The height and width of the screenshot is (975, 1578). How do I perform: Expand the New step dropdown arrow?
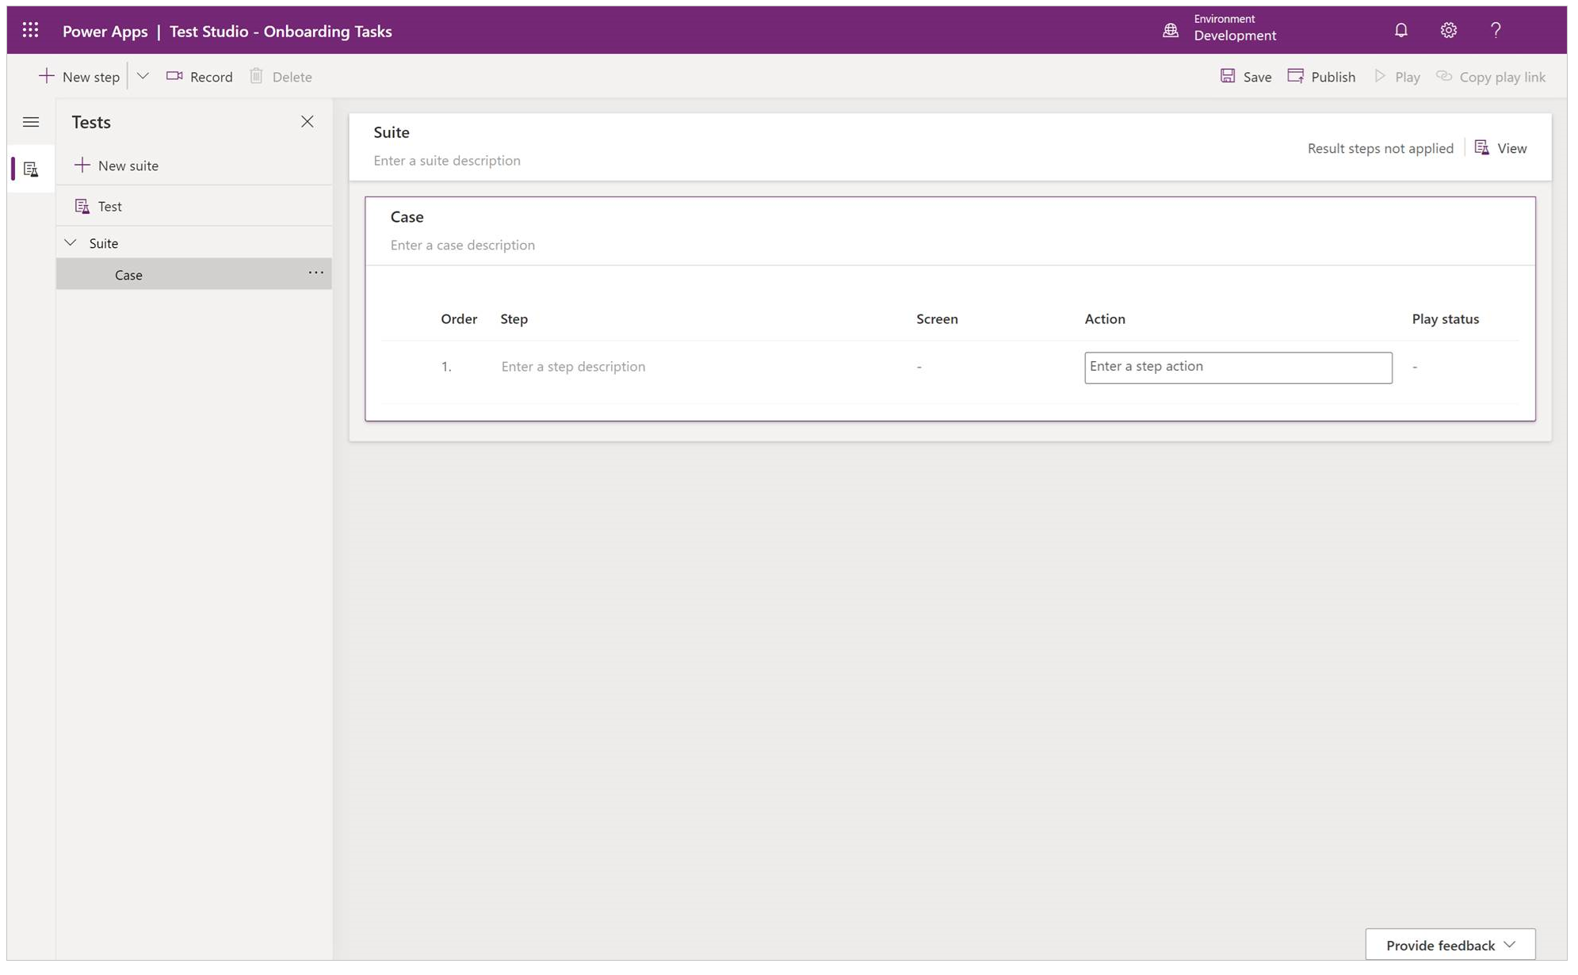(142, 75)
